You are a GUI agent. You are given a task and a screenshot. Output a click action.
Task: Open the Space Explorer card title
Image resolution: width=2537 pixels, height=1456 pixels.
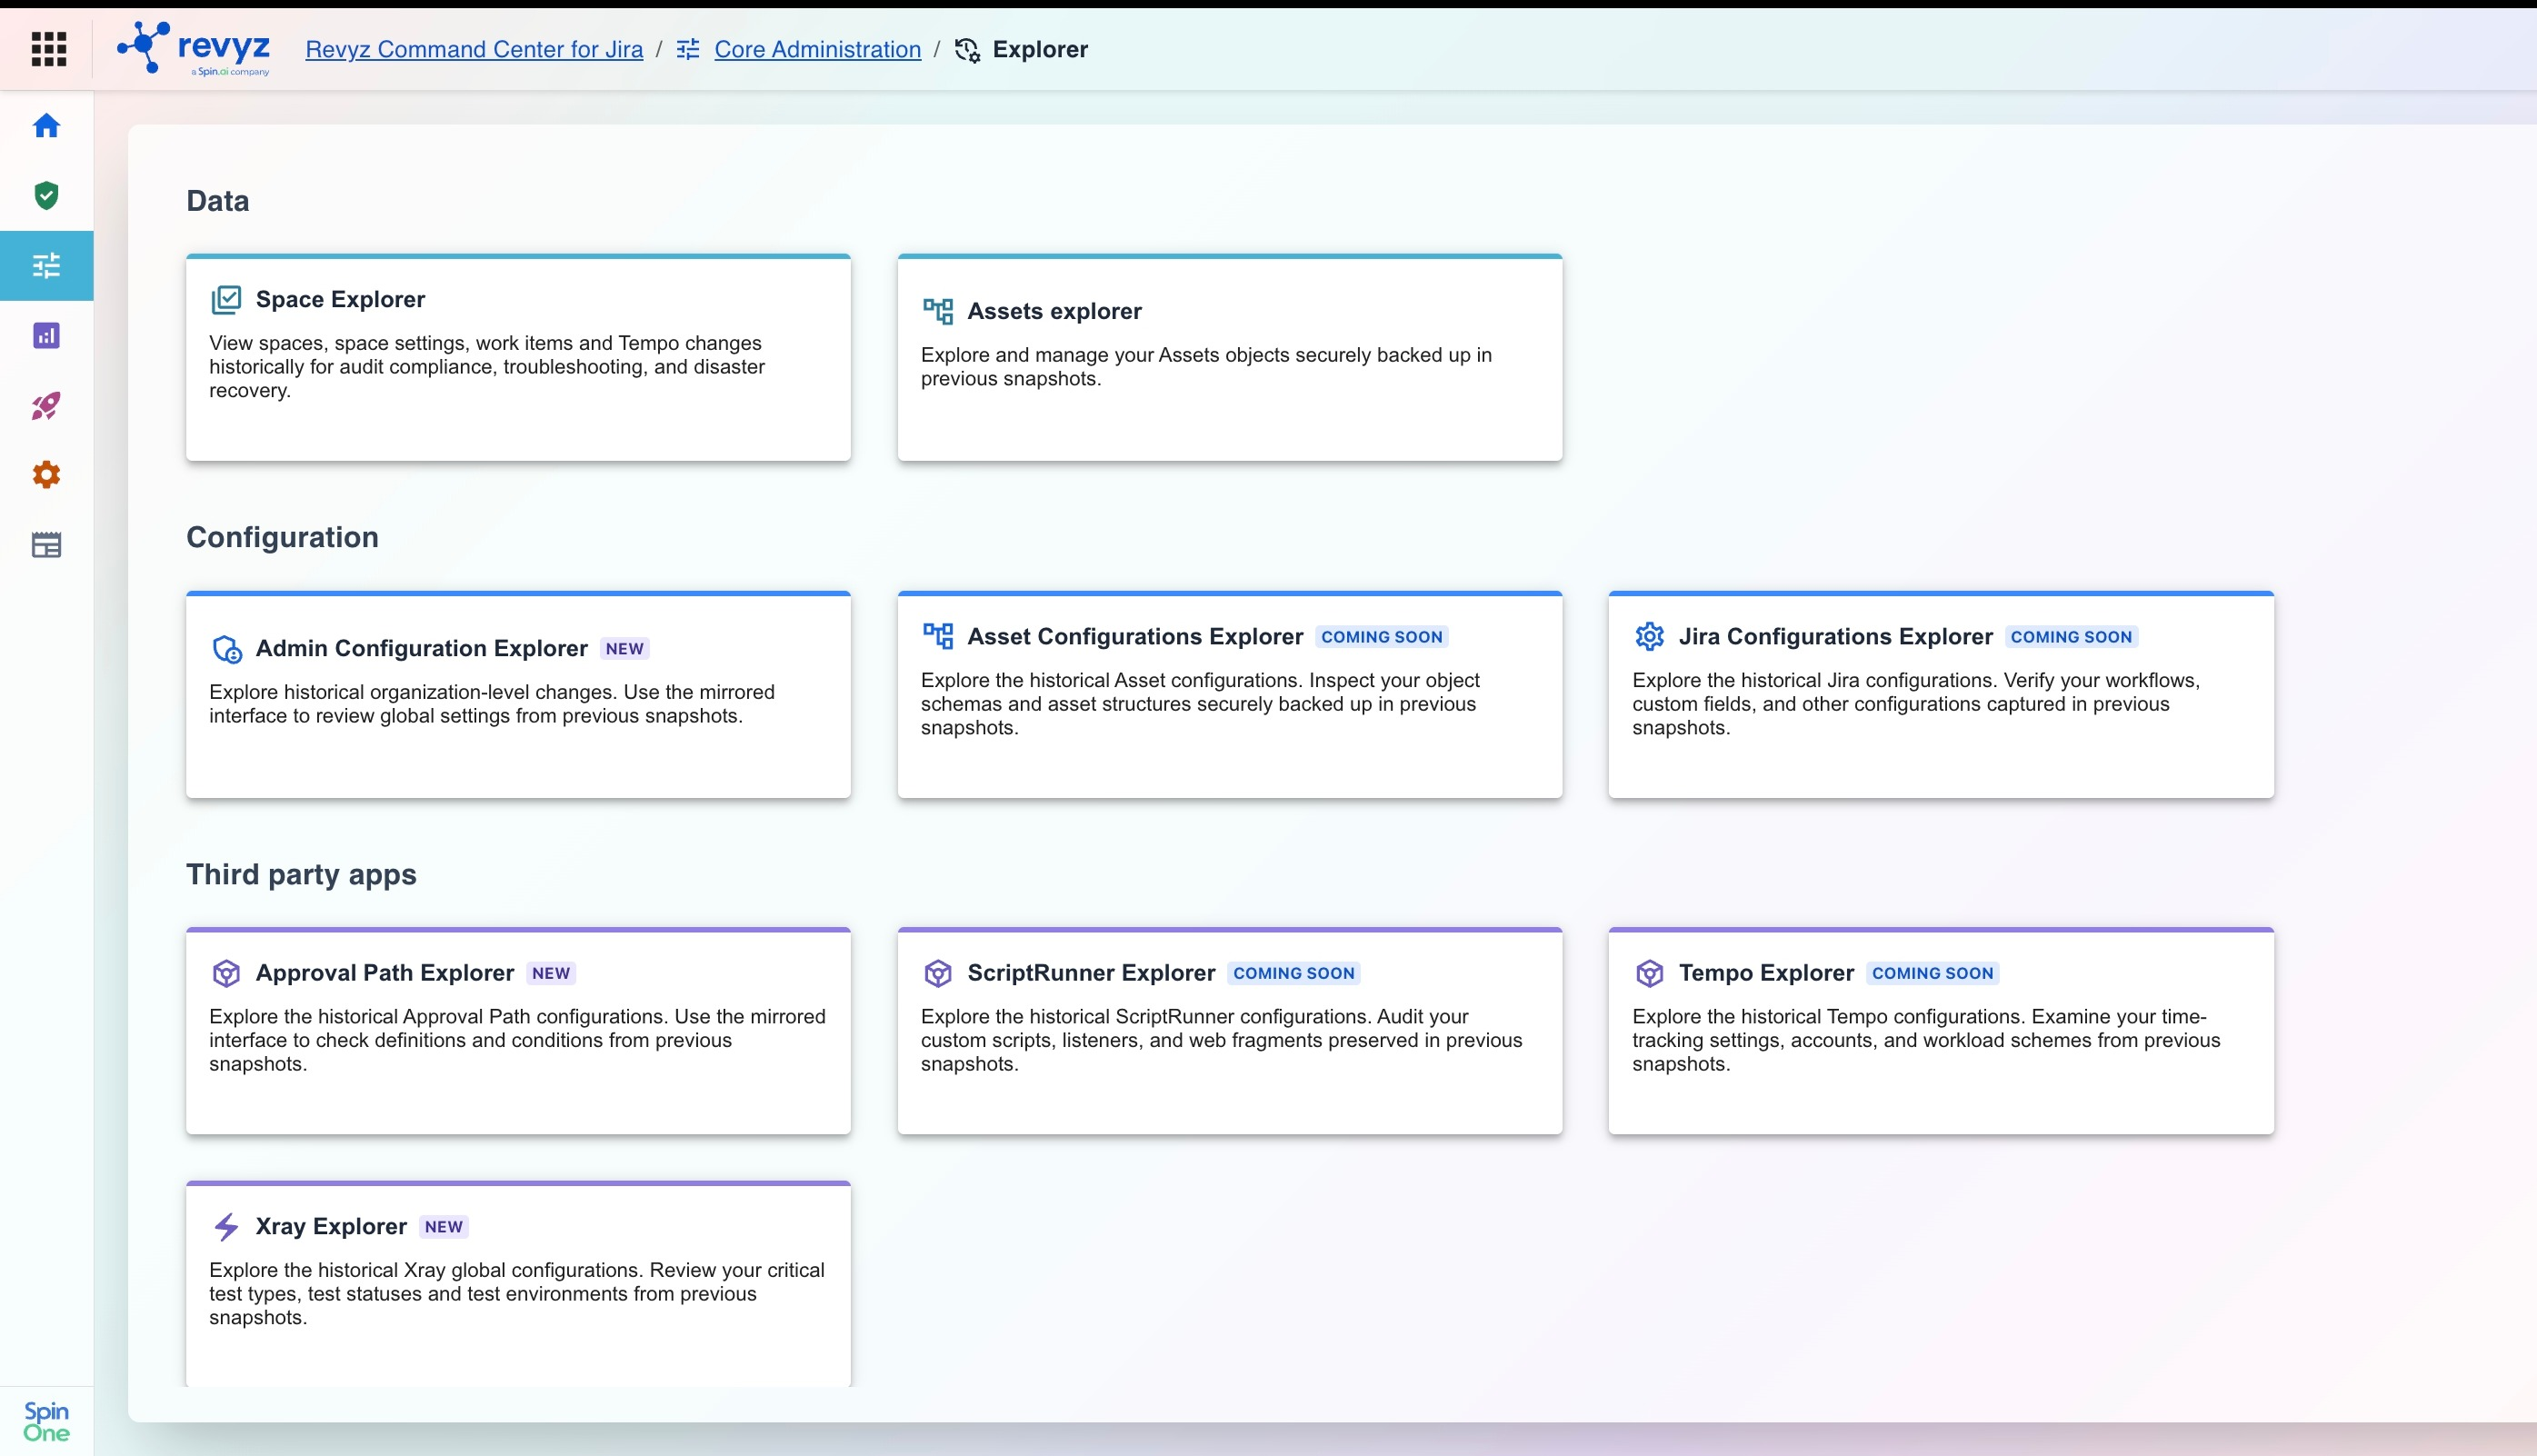tap(340, 299)
